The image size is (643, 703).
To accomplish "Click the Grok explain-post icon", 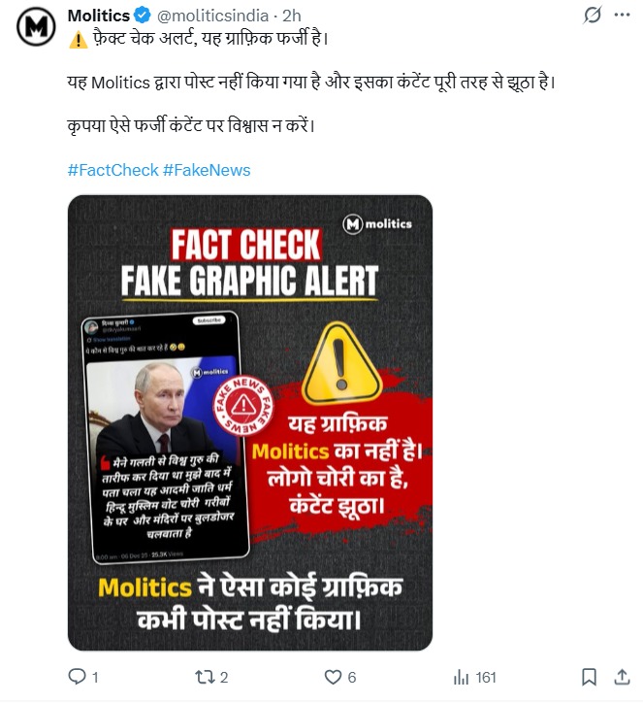I will click(x=592, y=16).
